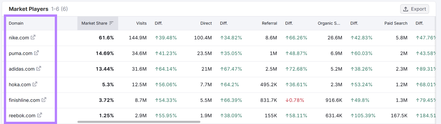
Task: Export the Market Players table
Action: coord(415,9)
